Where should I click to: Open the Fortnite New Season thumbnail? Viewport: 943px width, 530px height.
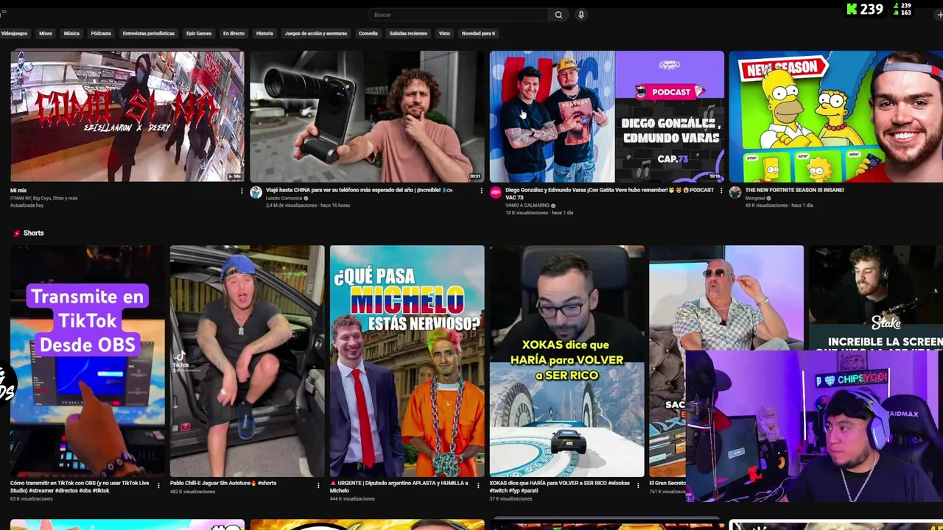tap(836, 116)
